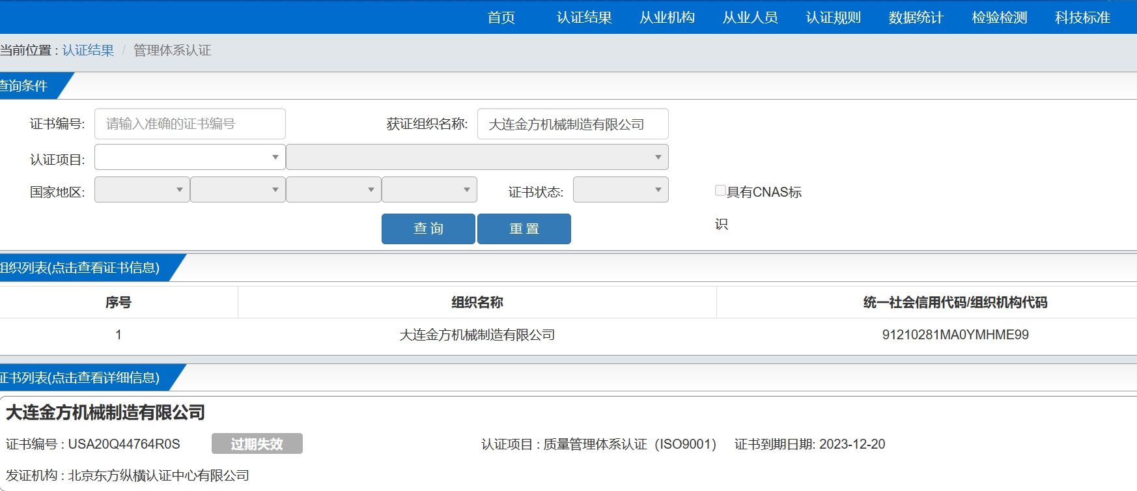Click 统一社会信用代码/组织机构代码 column header
This screenshot has height=491, width=1137.
955,302
